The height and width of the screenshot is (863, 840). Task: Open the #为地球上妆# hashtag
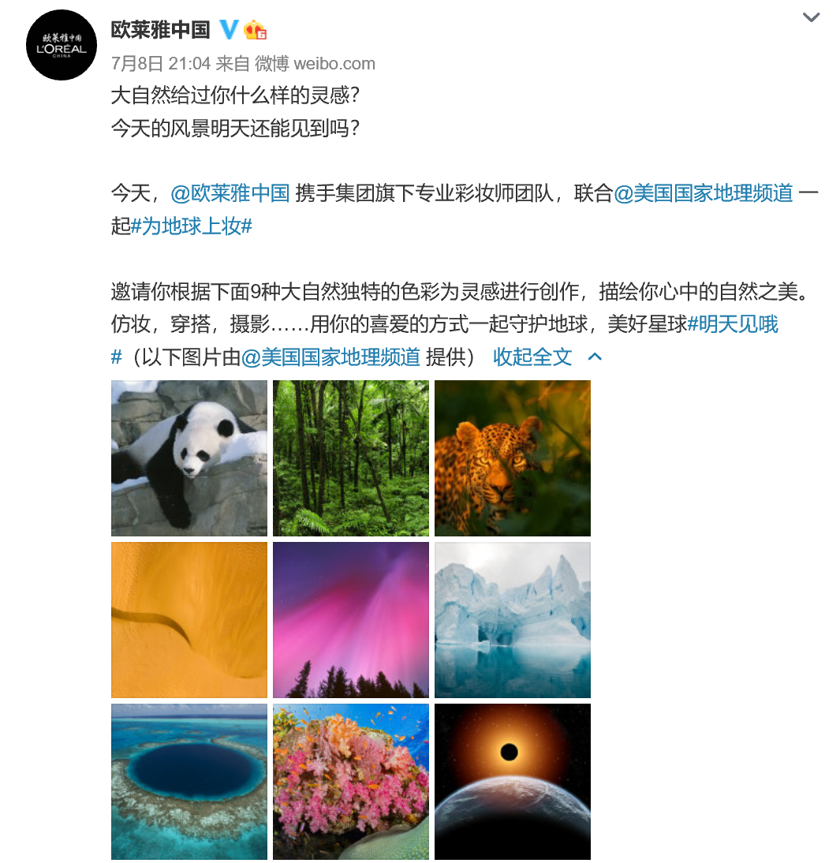192,226
